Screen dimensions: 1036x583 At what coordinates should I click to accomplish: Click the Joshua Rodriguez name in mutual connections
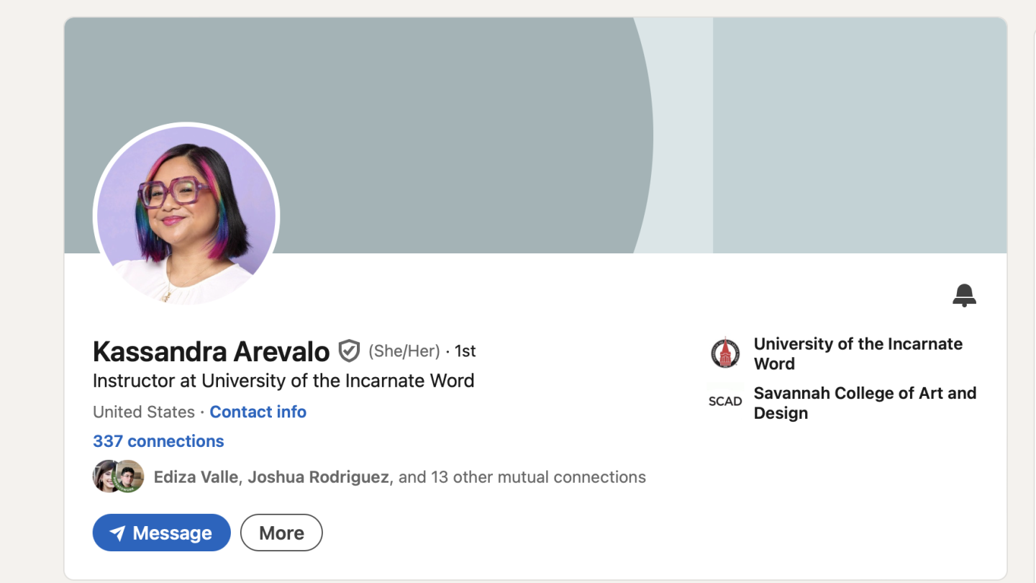318,477
